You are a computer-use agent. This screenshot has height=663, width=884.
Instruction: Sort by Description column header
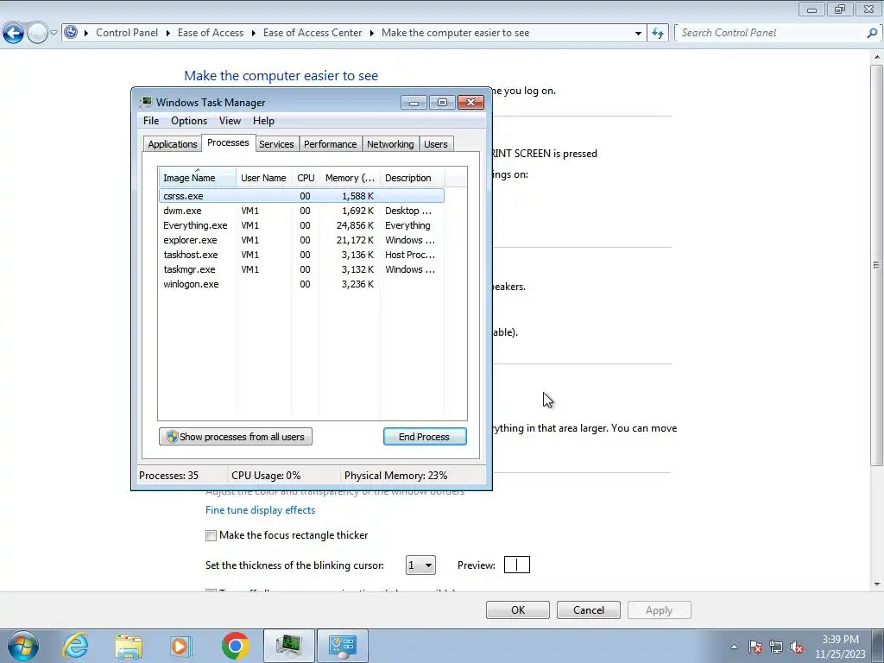(412, 178)
